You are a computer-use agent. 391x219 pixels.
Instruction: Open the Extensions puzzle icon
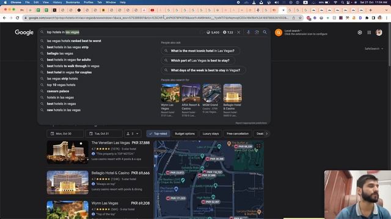coord(367,18)
